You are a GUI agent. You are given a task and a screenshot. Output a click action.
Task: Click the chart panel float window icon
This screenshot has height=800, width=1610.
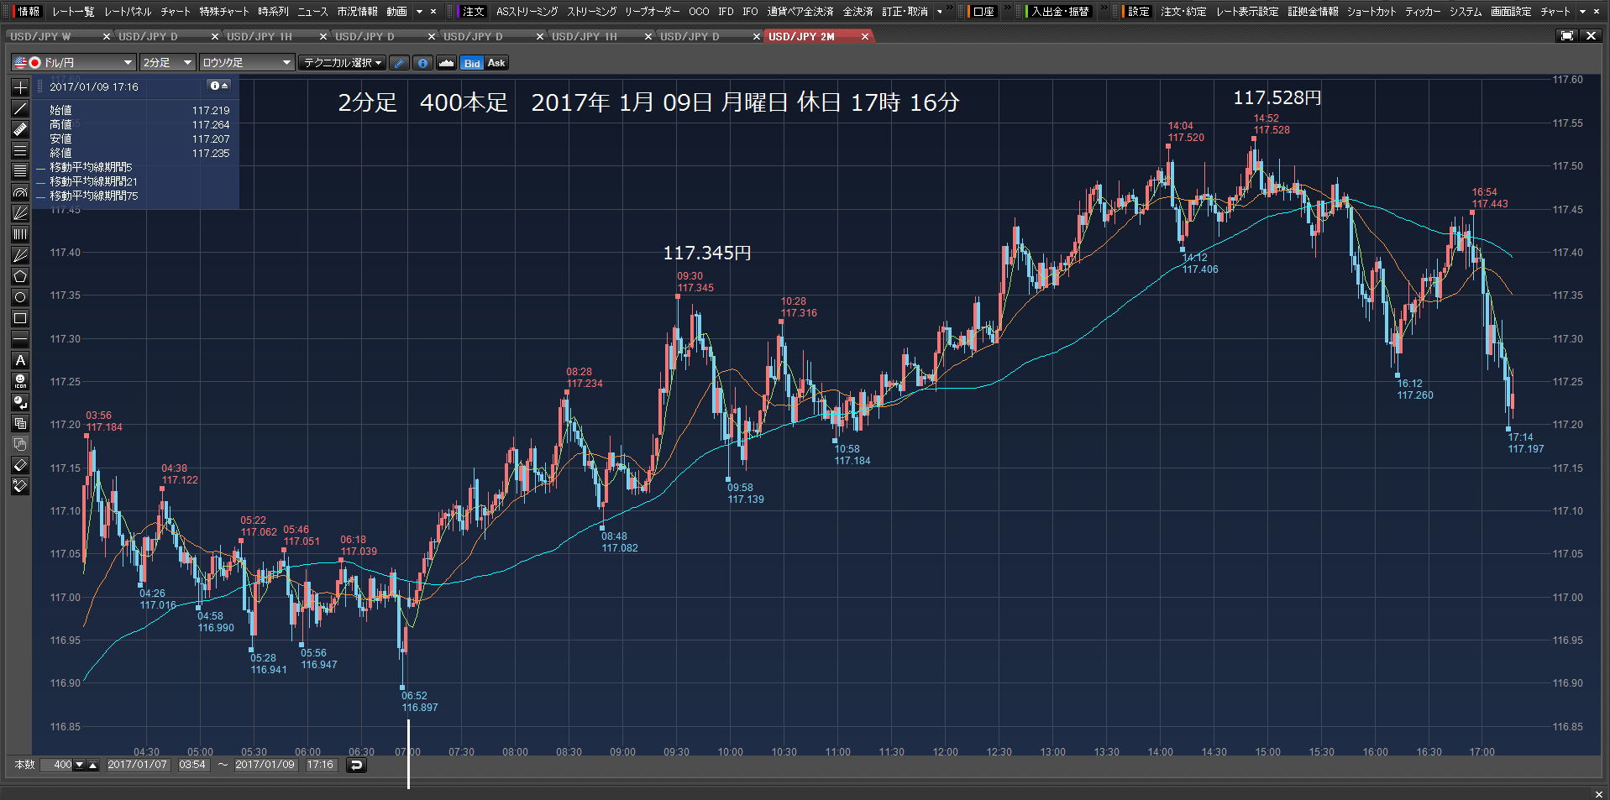pyautogui.click(x=1567, y=36)
